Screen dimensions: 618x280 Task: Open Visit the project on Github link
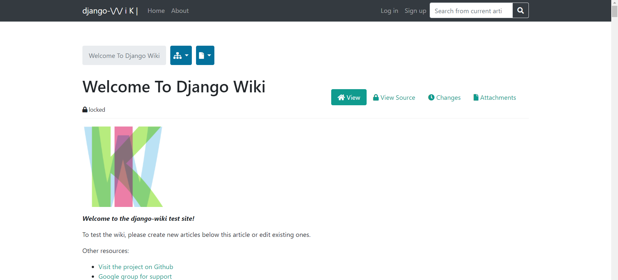coord(136,267)
